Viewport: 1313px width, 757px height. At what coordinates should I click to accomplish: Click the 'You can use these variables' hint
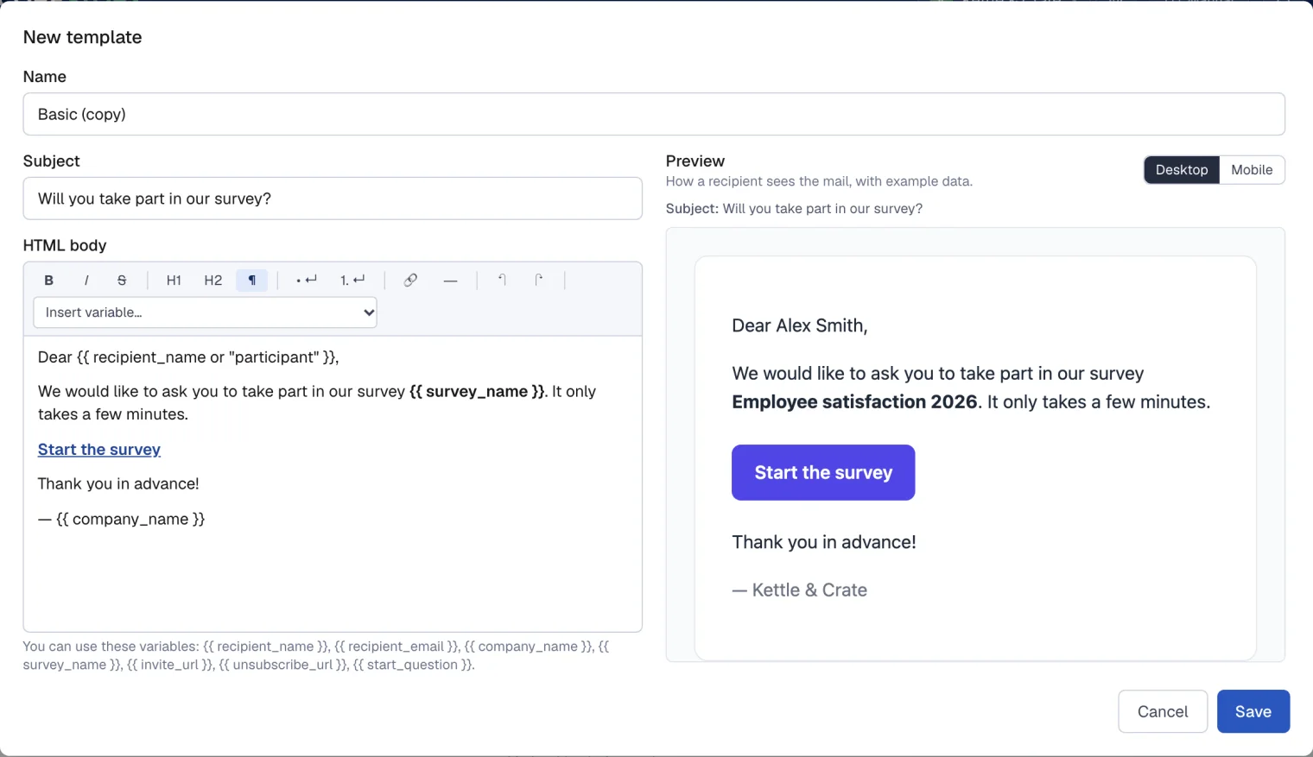tap(316, 656)
